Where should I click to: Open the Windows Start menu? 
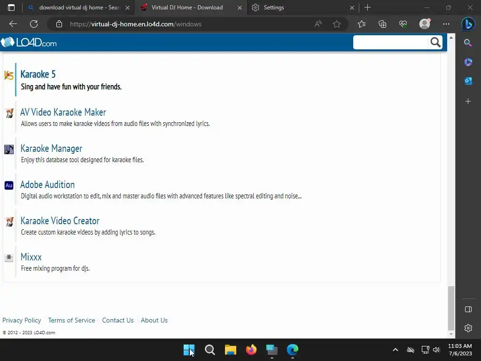pos(189,350)
